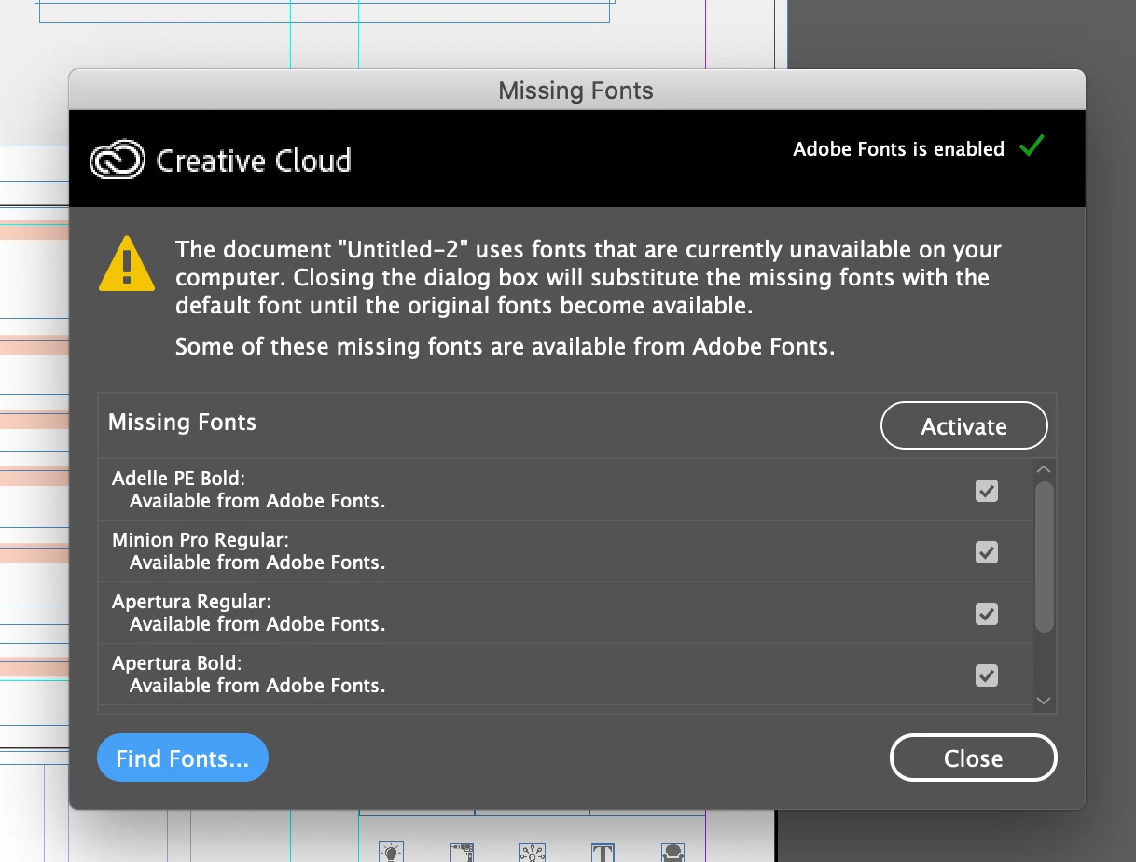Screen dimensions: 1136x862
Task: Click the Activate button
Action: [964, 426]
